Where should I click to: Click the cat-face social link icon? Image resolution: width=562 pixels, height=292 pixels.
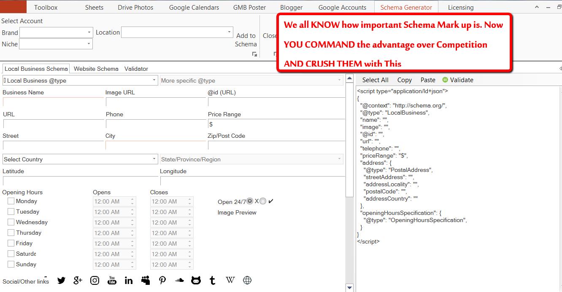[196, 280]
